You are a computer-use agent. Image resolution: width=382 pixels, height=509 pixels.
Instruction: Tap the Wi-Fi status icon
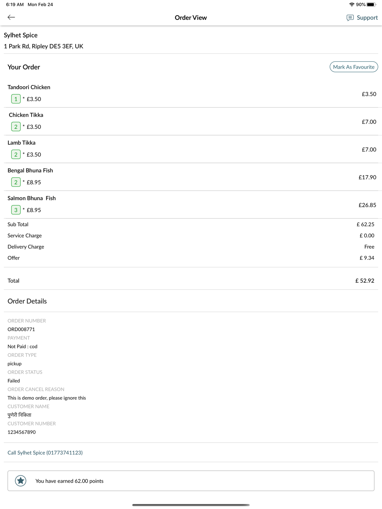click(x=351, y=5)
